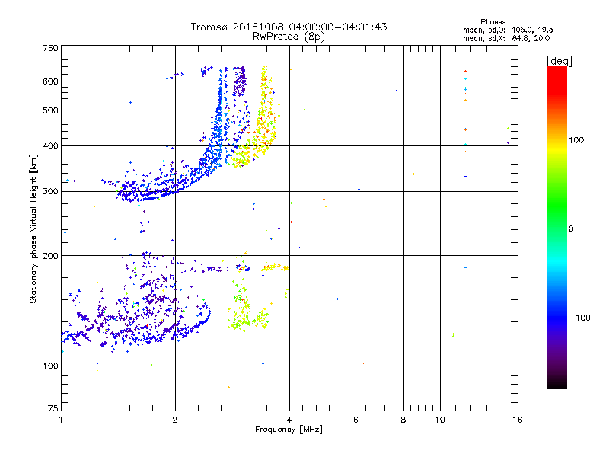The width and height of the screenshot is (609, 457).
Task: Select the mean, sd,O statistics line
Action: (x=506, y=30)
